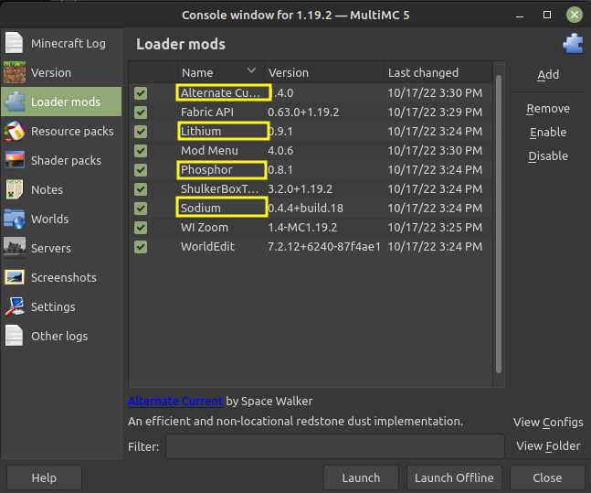This screenshot has width=591, height=493.
Task: Click Launch Offline
Action: (454, 477)
